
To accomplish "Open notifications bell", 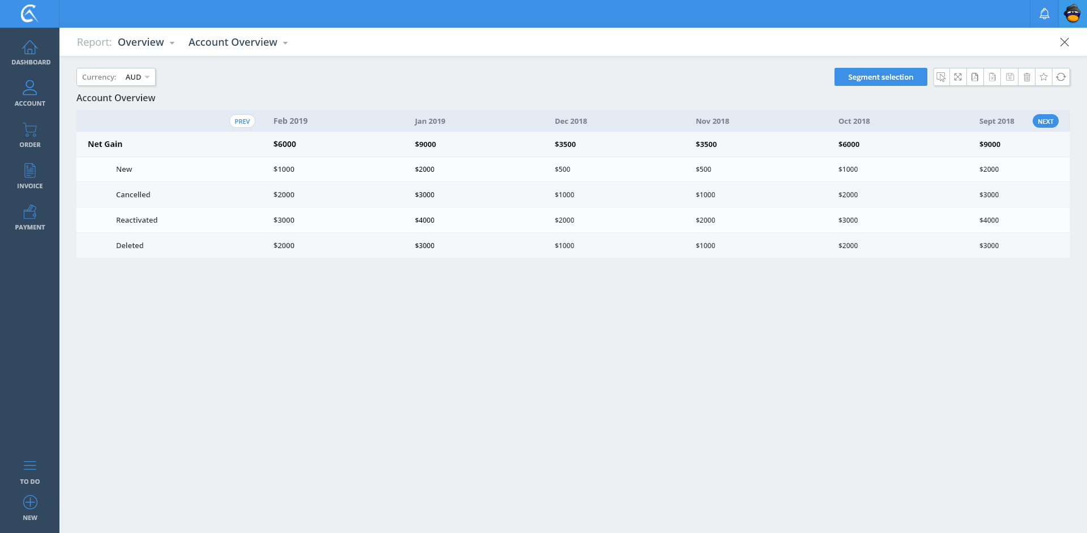I will pyautogui.click(x=1045, y=14).
